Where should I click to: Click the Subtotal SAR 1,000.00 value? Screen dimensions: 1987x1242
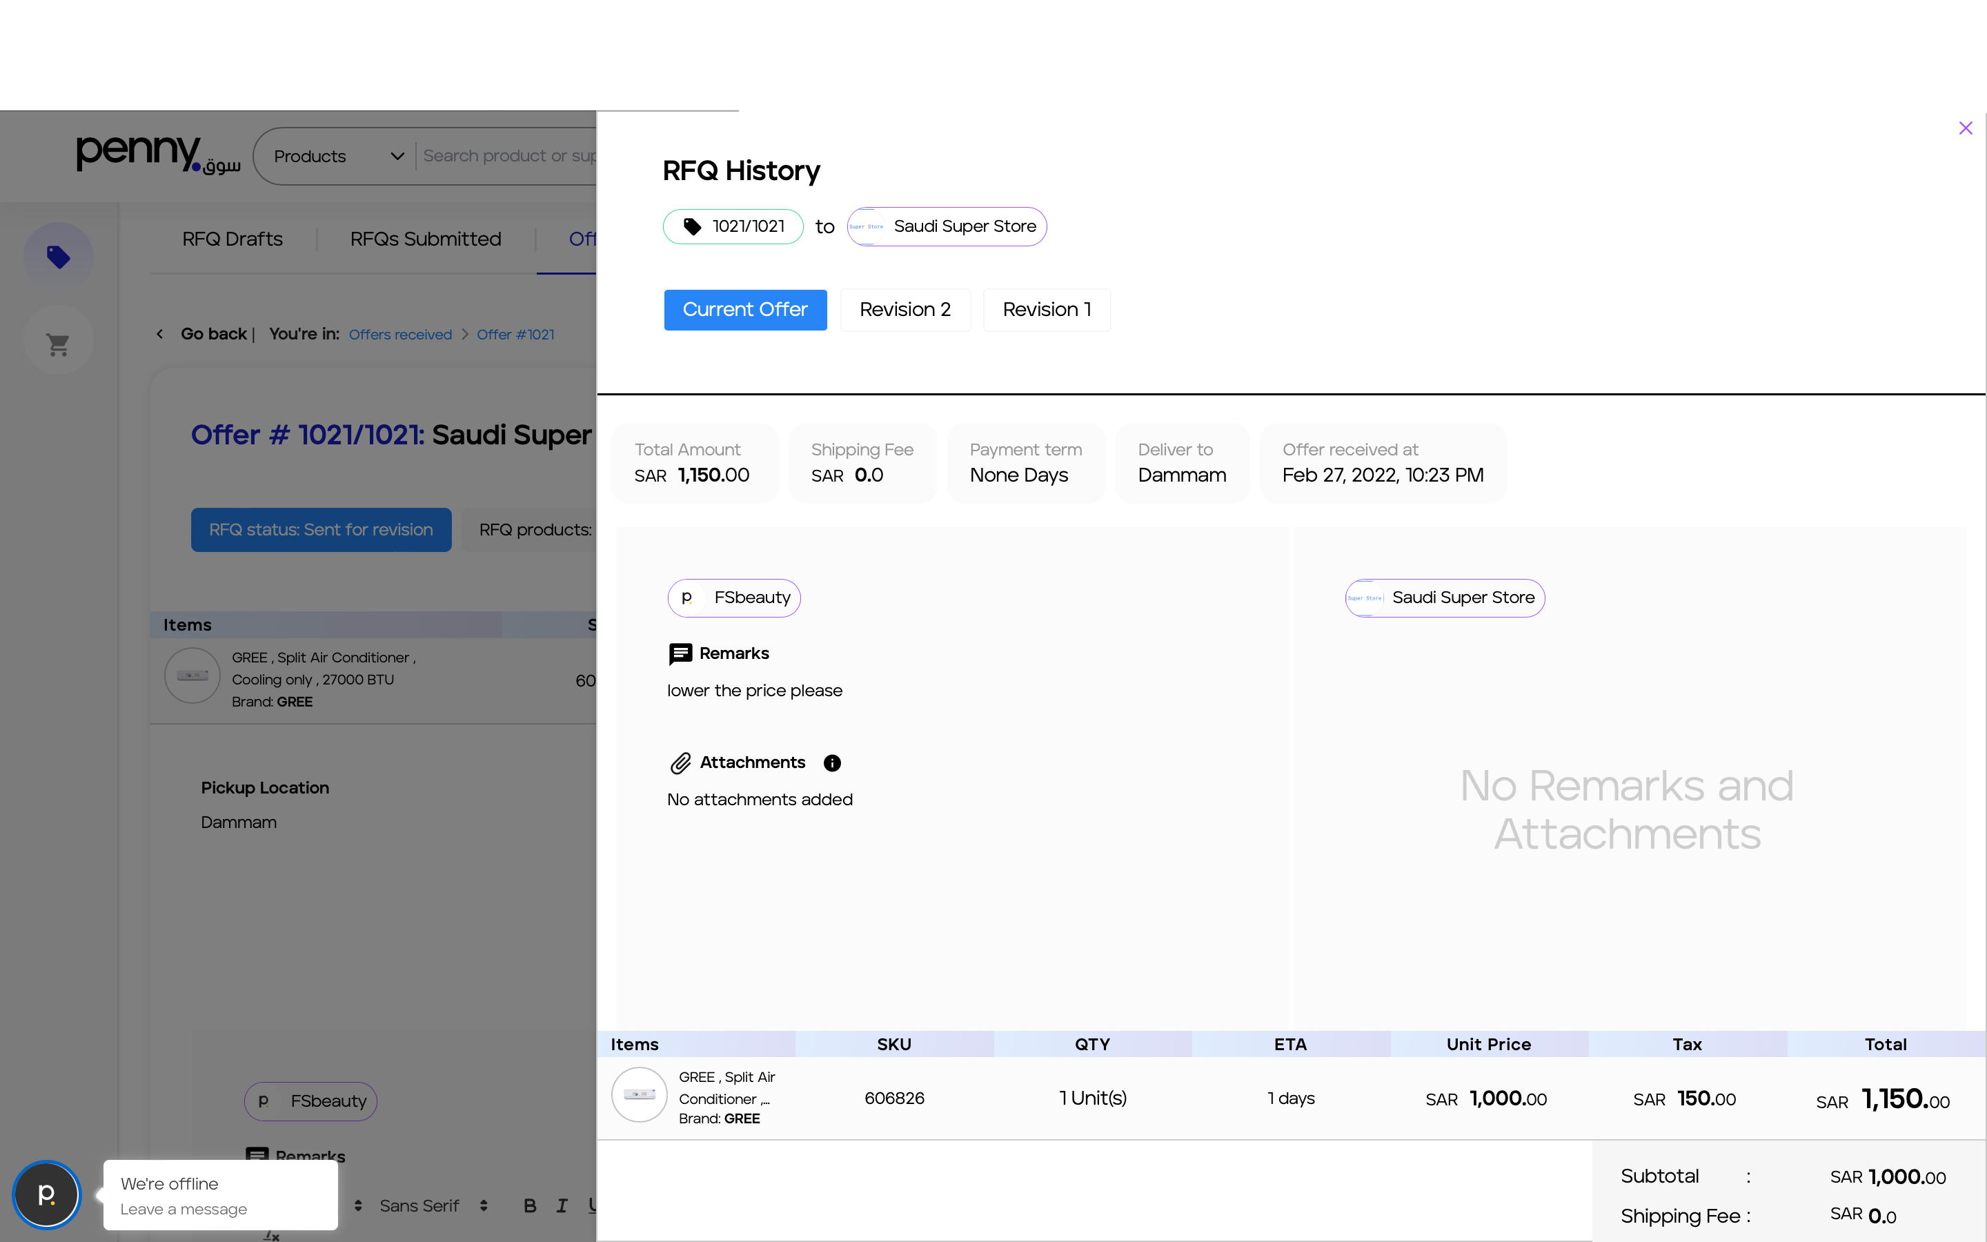[1888, 1177]
